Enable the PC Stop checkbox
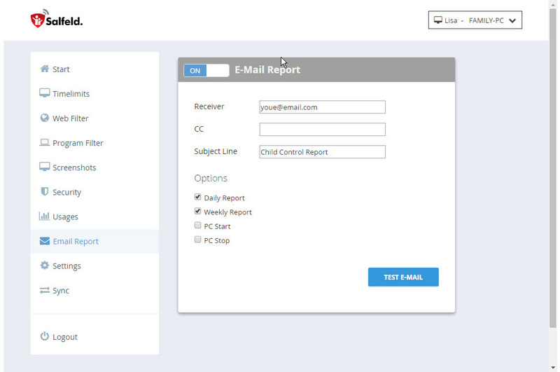 [x=197, y=240]
